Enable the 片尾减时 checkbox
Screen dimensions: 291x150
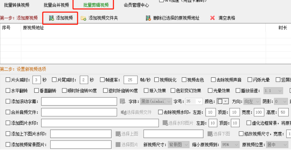54,80
